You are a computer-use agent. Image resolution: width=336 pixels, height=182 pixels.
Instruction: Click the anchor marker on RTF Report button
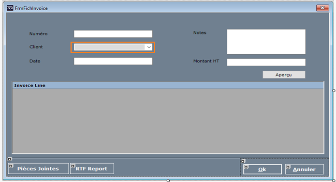(73, 166)
